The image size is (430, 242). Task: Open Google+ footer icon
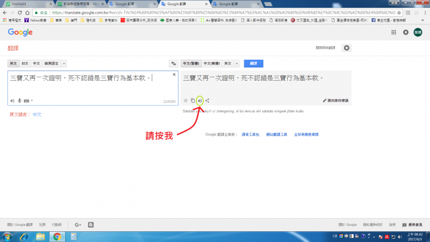78,225
